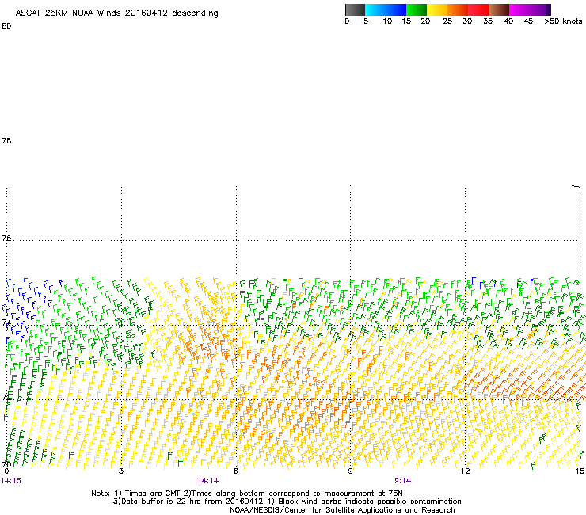This screenshot has width=586, height=515.
Task: Click longitude axis label '12'
Action: pos(465,471)
